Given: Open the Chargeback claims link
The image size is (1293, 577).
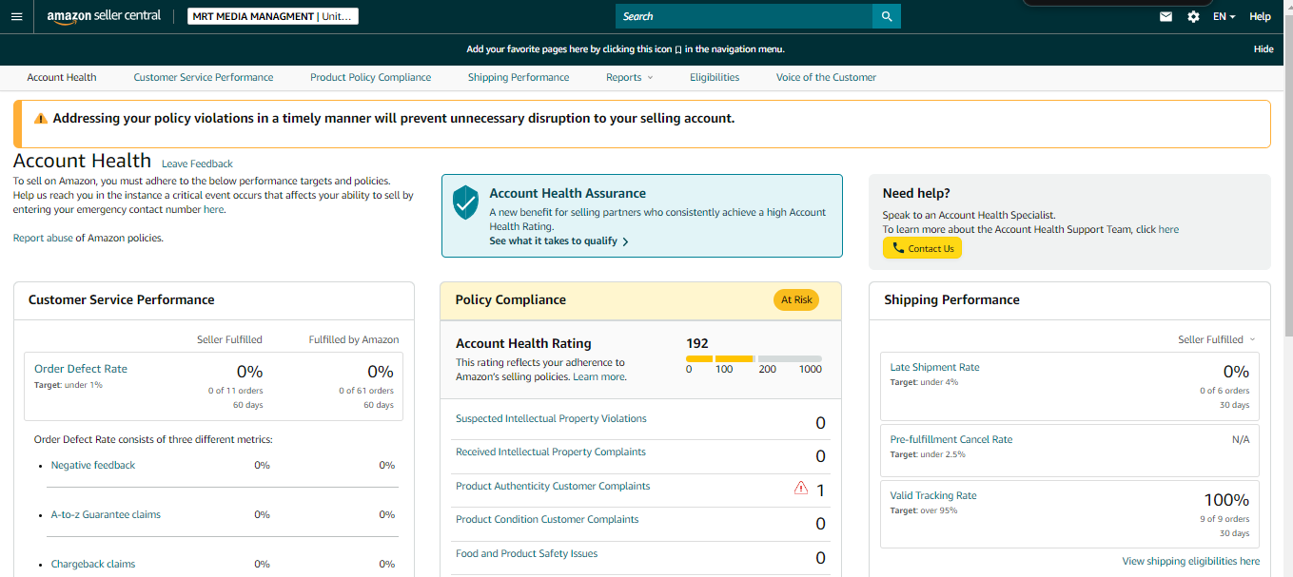Looking at the screenshot, I should coord(93,564).
